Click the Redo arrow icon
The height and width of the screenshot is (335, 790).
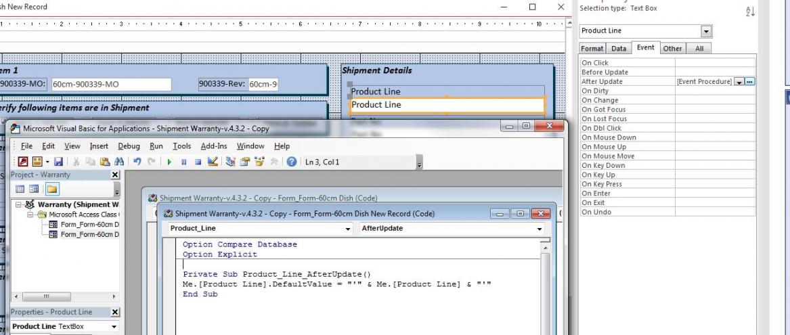(151, 162)
